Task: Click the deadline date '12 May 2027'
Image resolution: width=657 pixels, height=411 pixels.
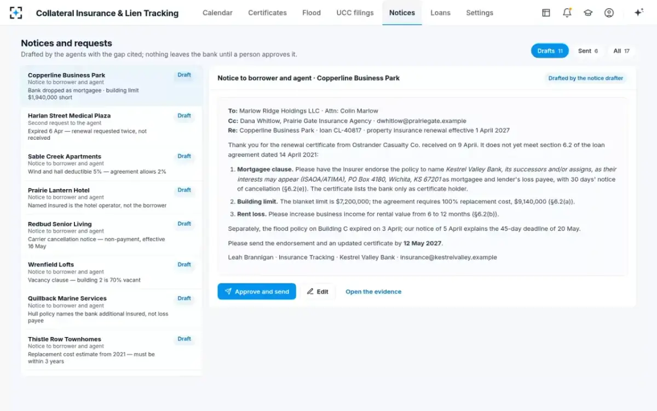Action: pyautogui.click(x=422, y=243)
